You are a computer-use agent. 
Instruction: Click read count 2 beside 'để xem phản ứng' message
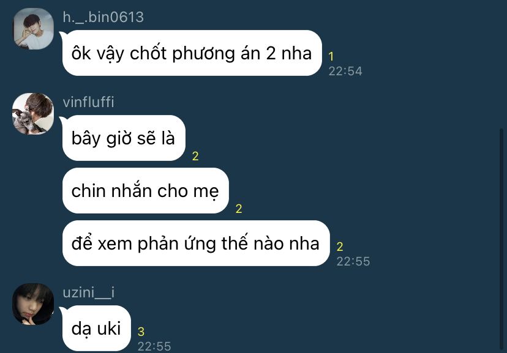coord(340,247)
